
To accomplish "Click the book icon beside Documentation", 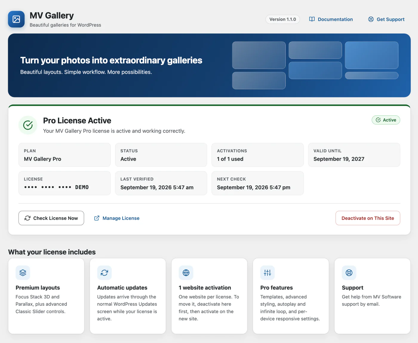I will pos(312,19).
